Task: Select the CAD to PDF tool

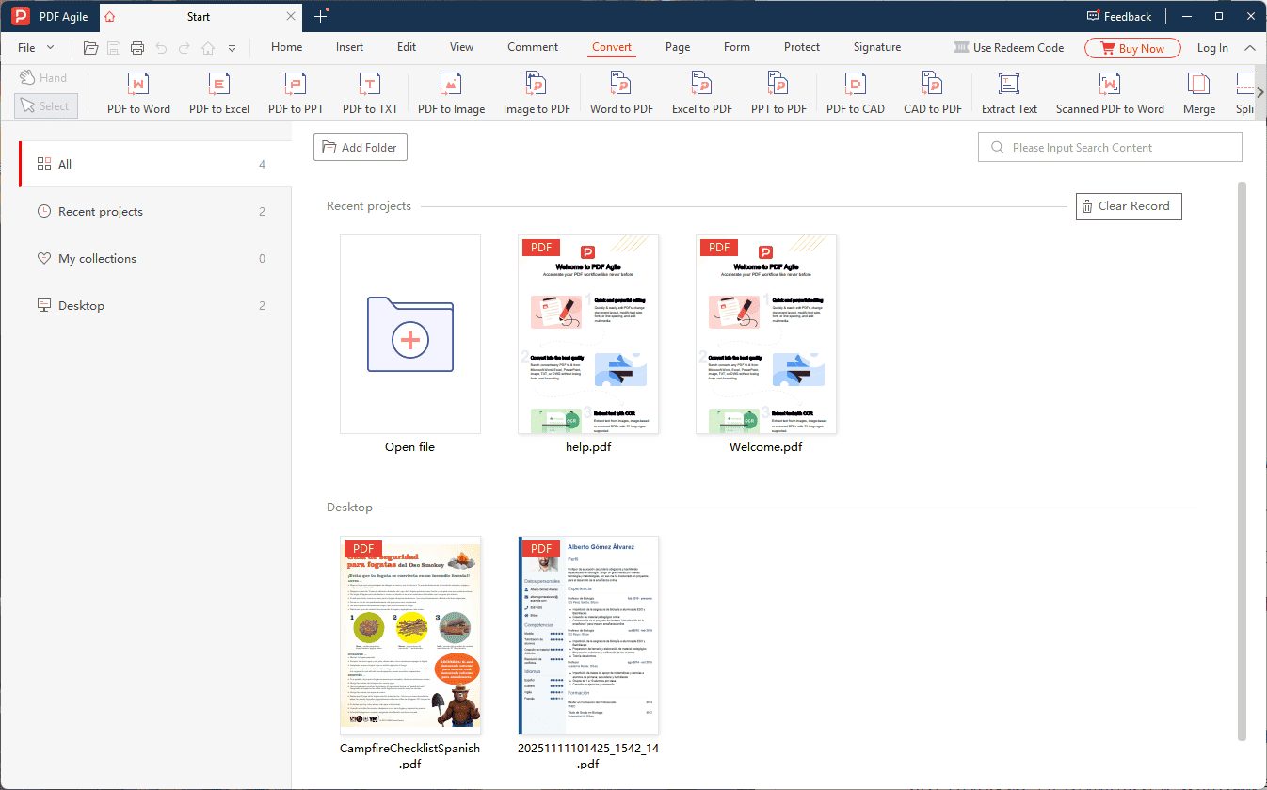Action: click(932, 92)
